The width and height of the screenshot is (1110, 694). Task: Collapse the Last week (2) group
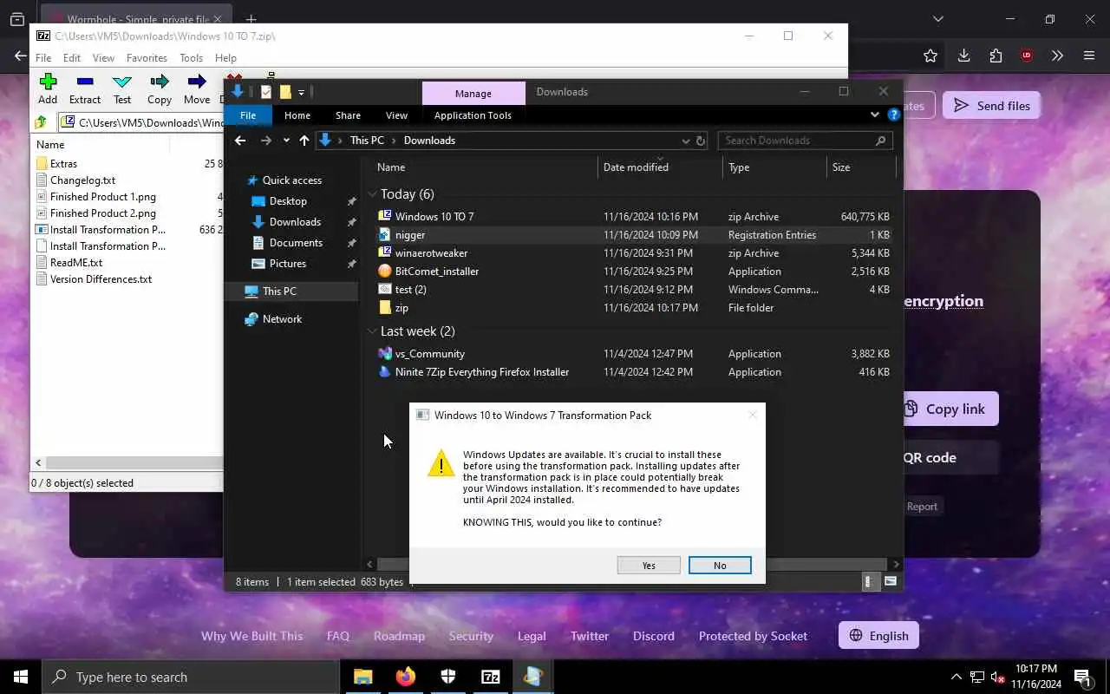point(372,331)
